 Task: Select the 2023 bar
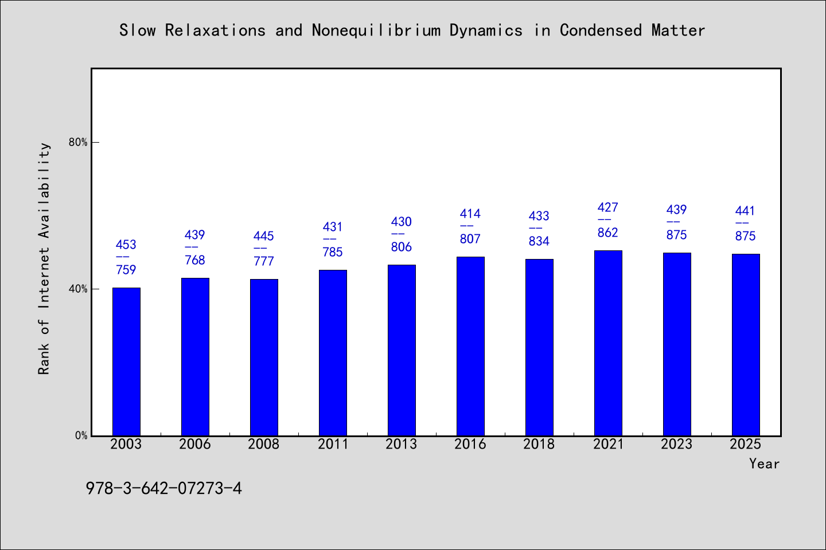[677, 344]
